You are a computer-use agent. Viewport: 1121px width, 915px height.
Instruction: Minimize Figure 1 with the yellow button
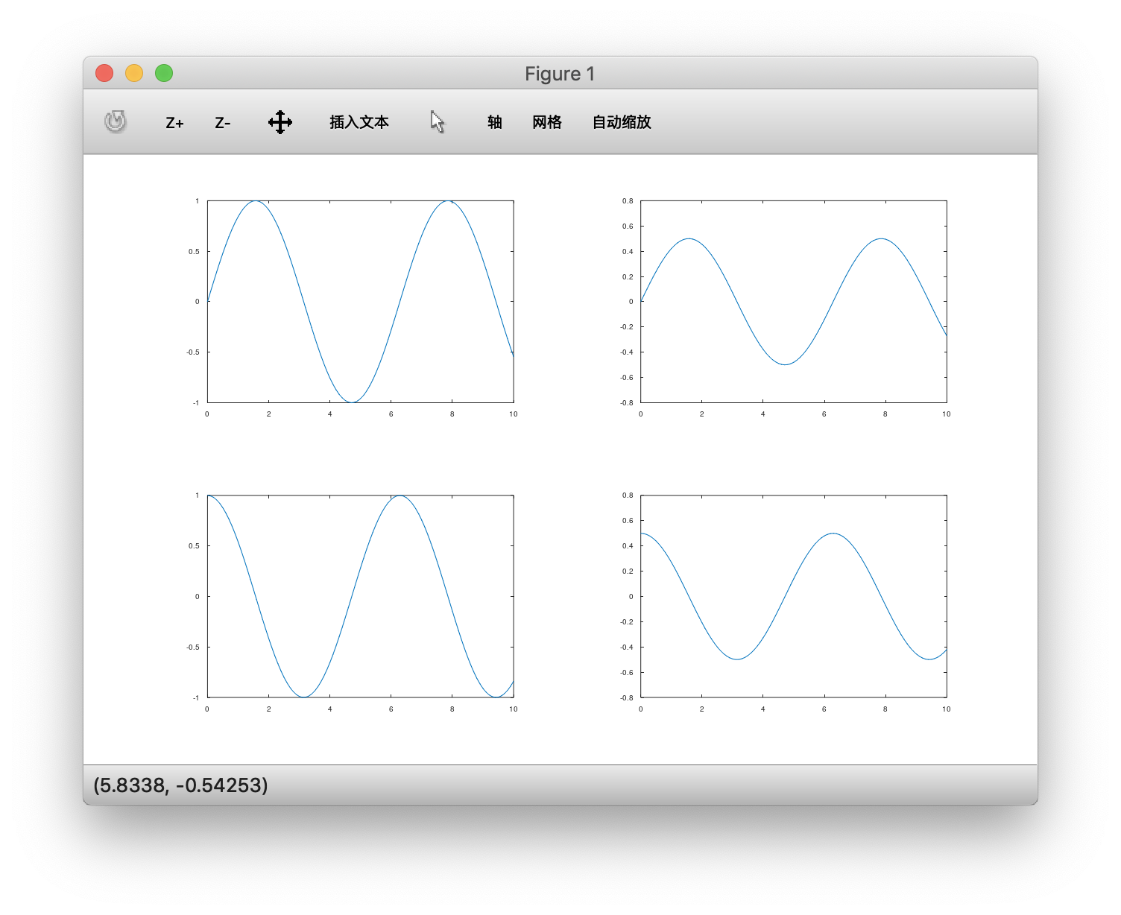tap(134, 73)
